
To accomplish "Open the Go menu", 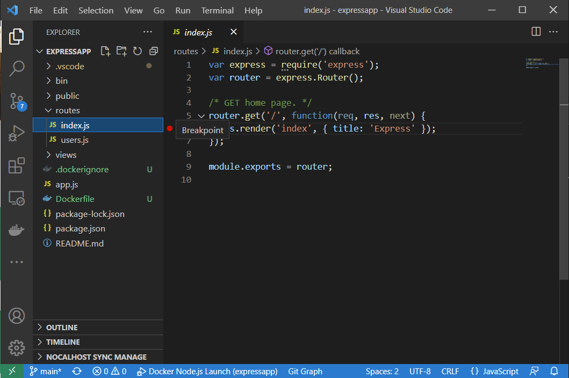I will point(159,11).
